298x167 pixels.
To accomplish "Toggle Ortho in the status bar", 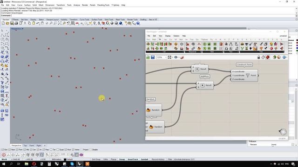I will pos(106,160).
